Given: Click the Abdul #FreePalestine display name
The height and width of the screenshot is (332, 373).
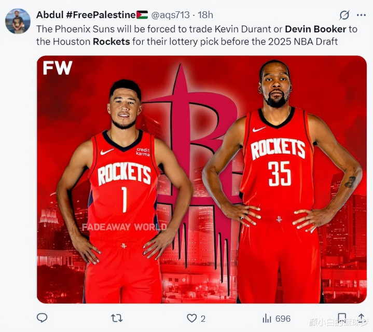Looking at the screenshot, I should [92, 15].
